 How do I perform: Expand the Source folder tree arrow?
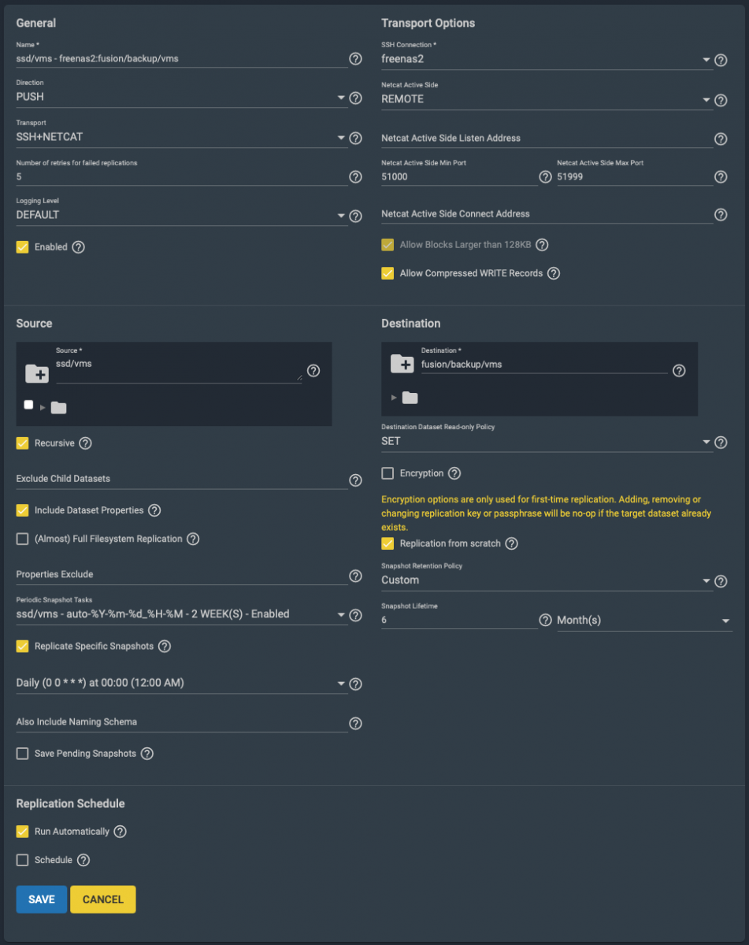pos(43,407)
